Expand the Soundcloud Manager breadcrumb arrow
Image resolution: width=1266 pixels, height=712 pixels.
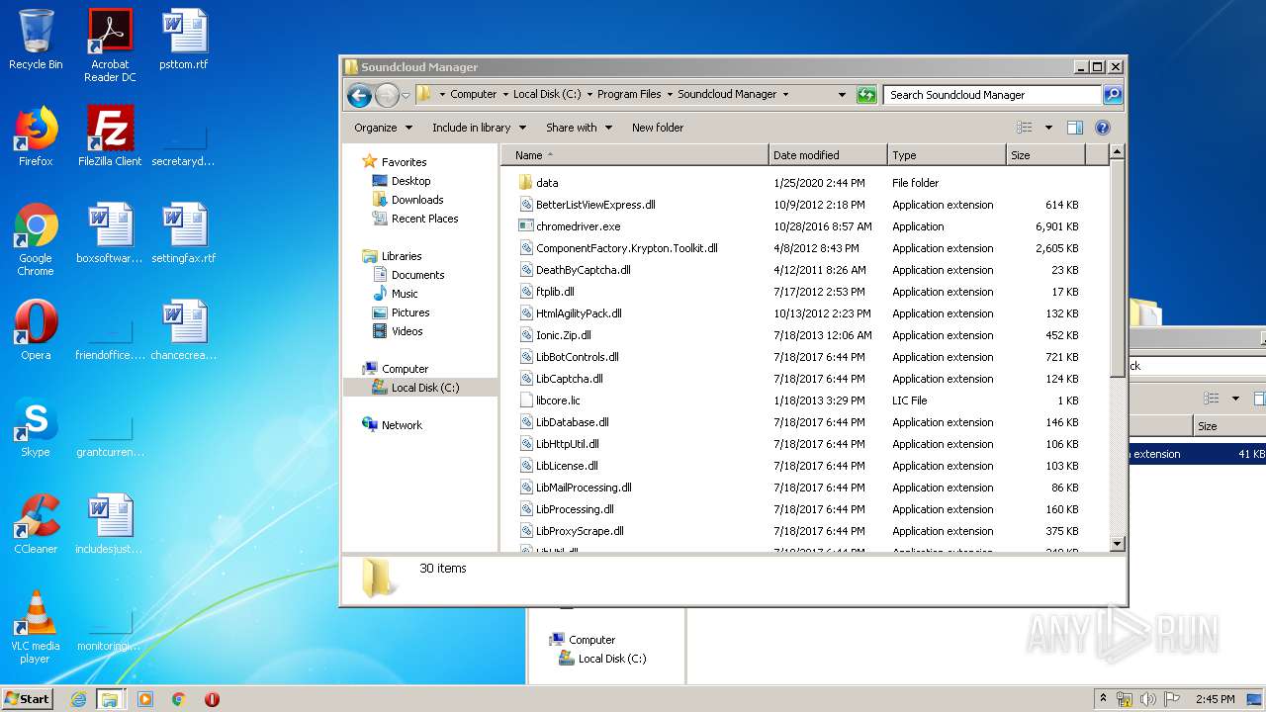click(x=785, y=95)
